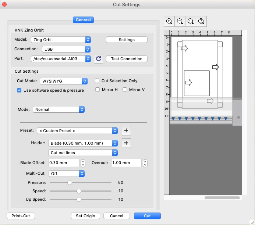Click the preview horizontal scrollbar
Viewport: 255px width, 225px height.
[222, 198]
